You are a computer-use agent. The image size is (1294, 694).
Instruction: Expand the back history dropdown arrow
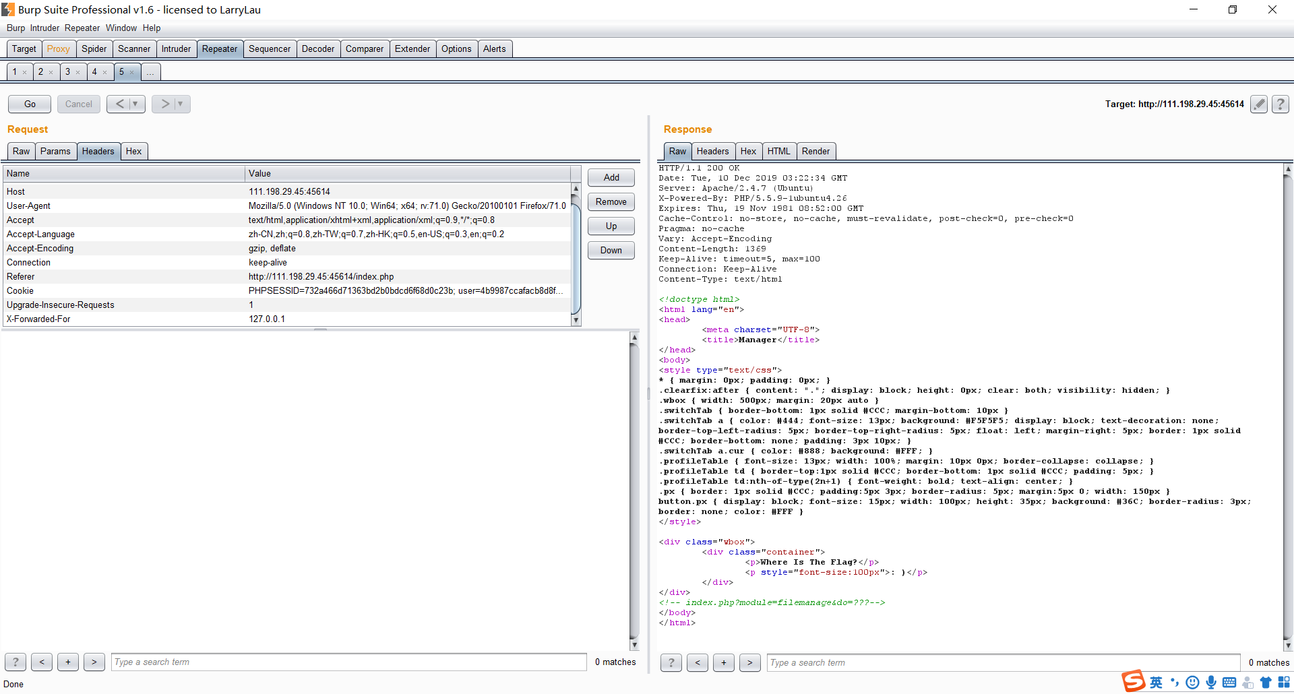pyautogui.click(x=135, y=104)
